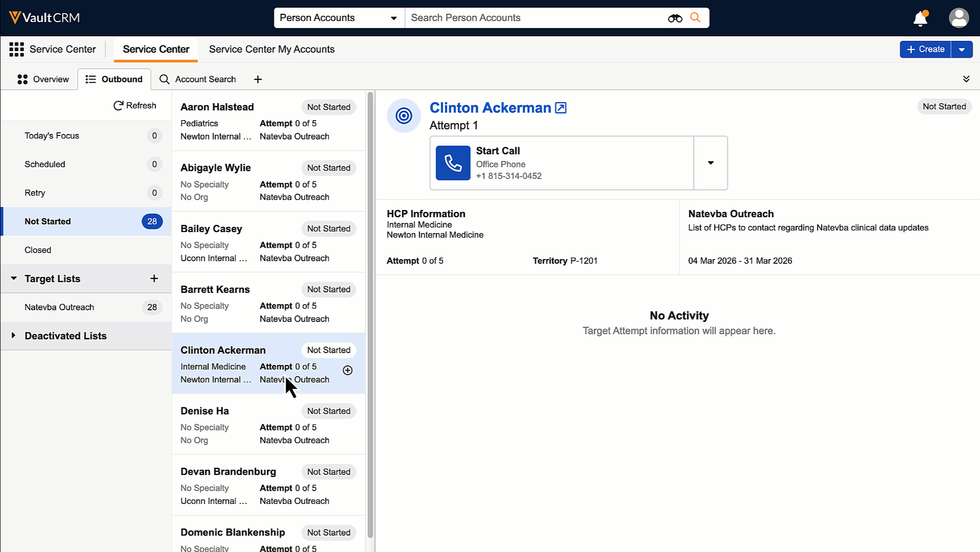Click the blue Start Call phone icon
The image size is (980, 552).
click(453, 163)
